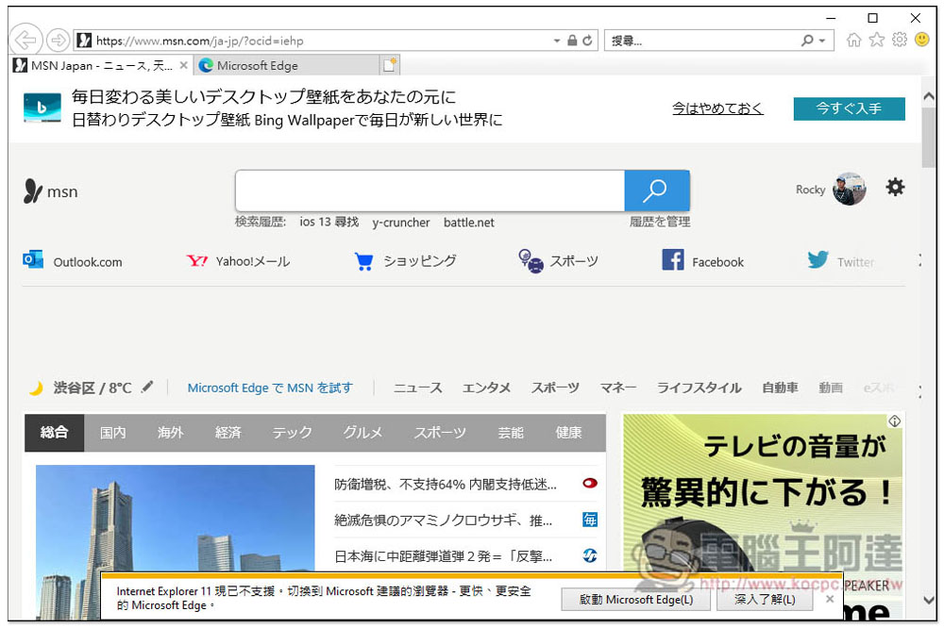Click the blue MSN search button

(x=657, y=190)
